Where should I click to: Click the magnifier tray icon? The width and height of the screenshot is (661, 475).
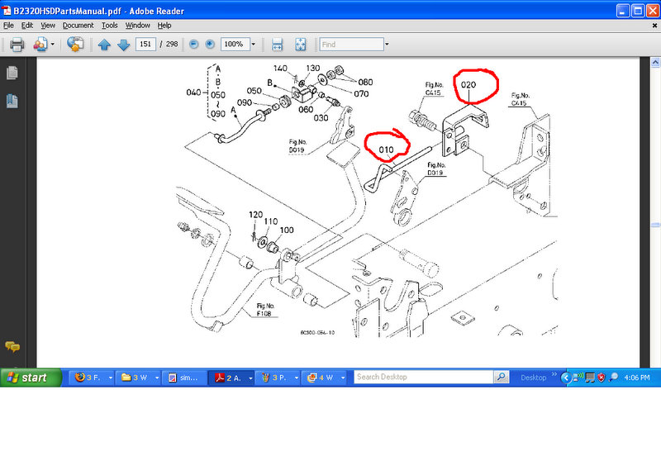(x=613, y=378)
